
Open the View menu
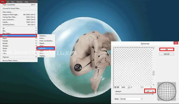pyautogui.click(x=13, y=2)
